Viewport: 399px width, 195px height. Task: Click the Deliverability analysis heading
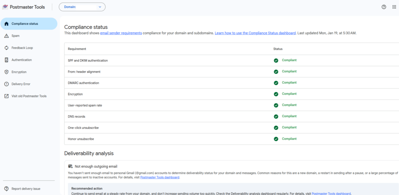(x=89, y=153)
